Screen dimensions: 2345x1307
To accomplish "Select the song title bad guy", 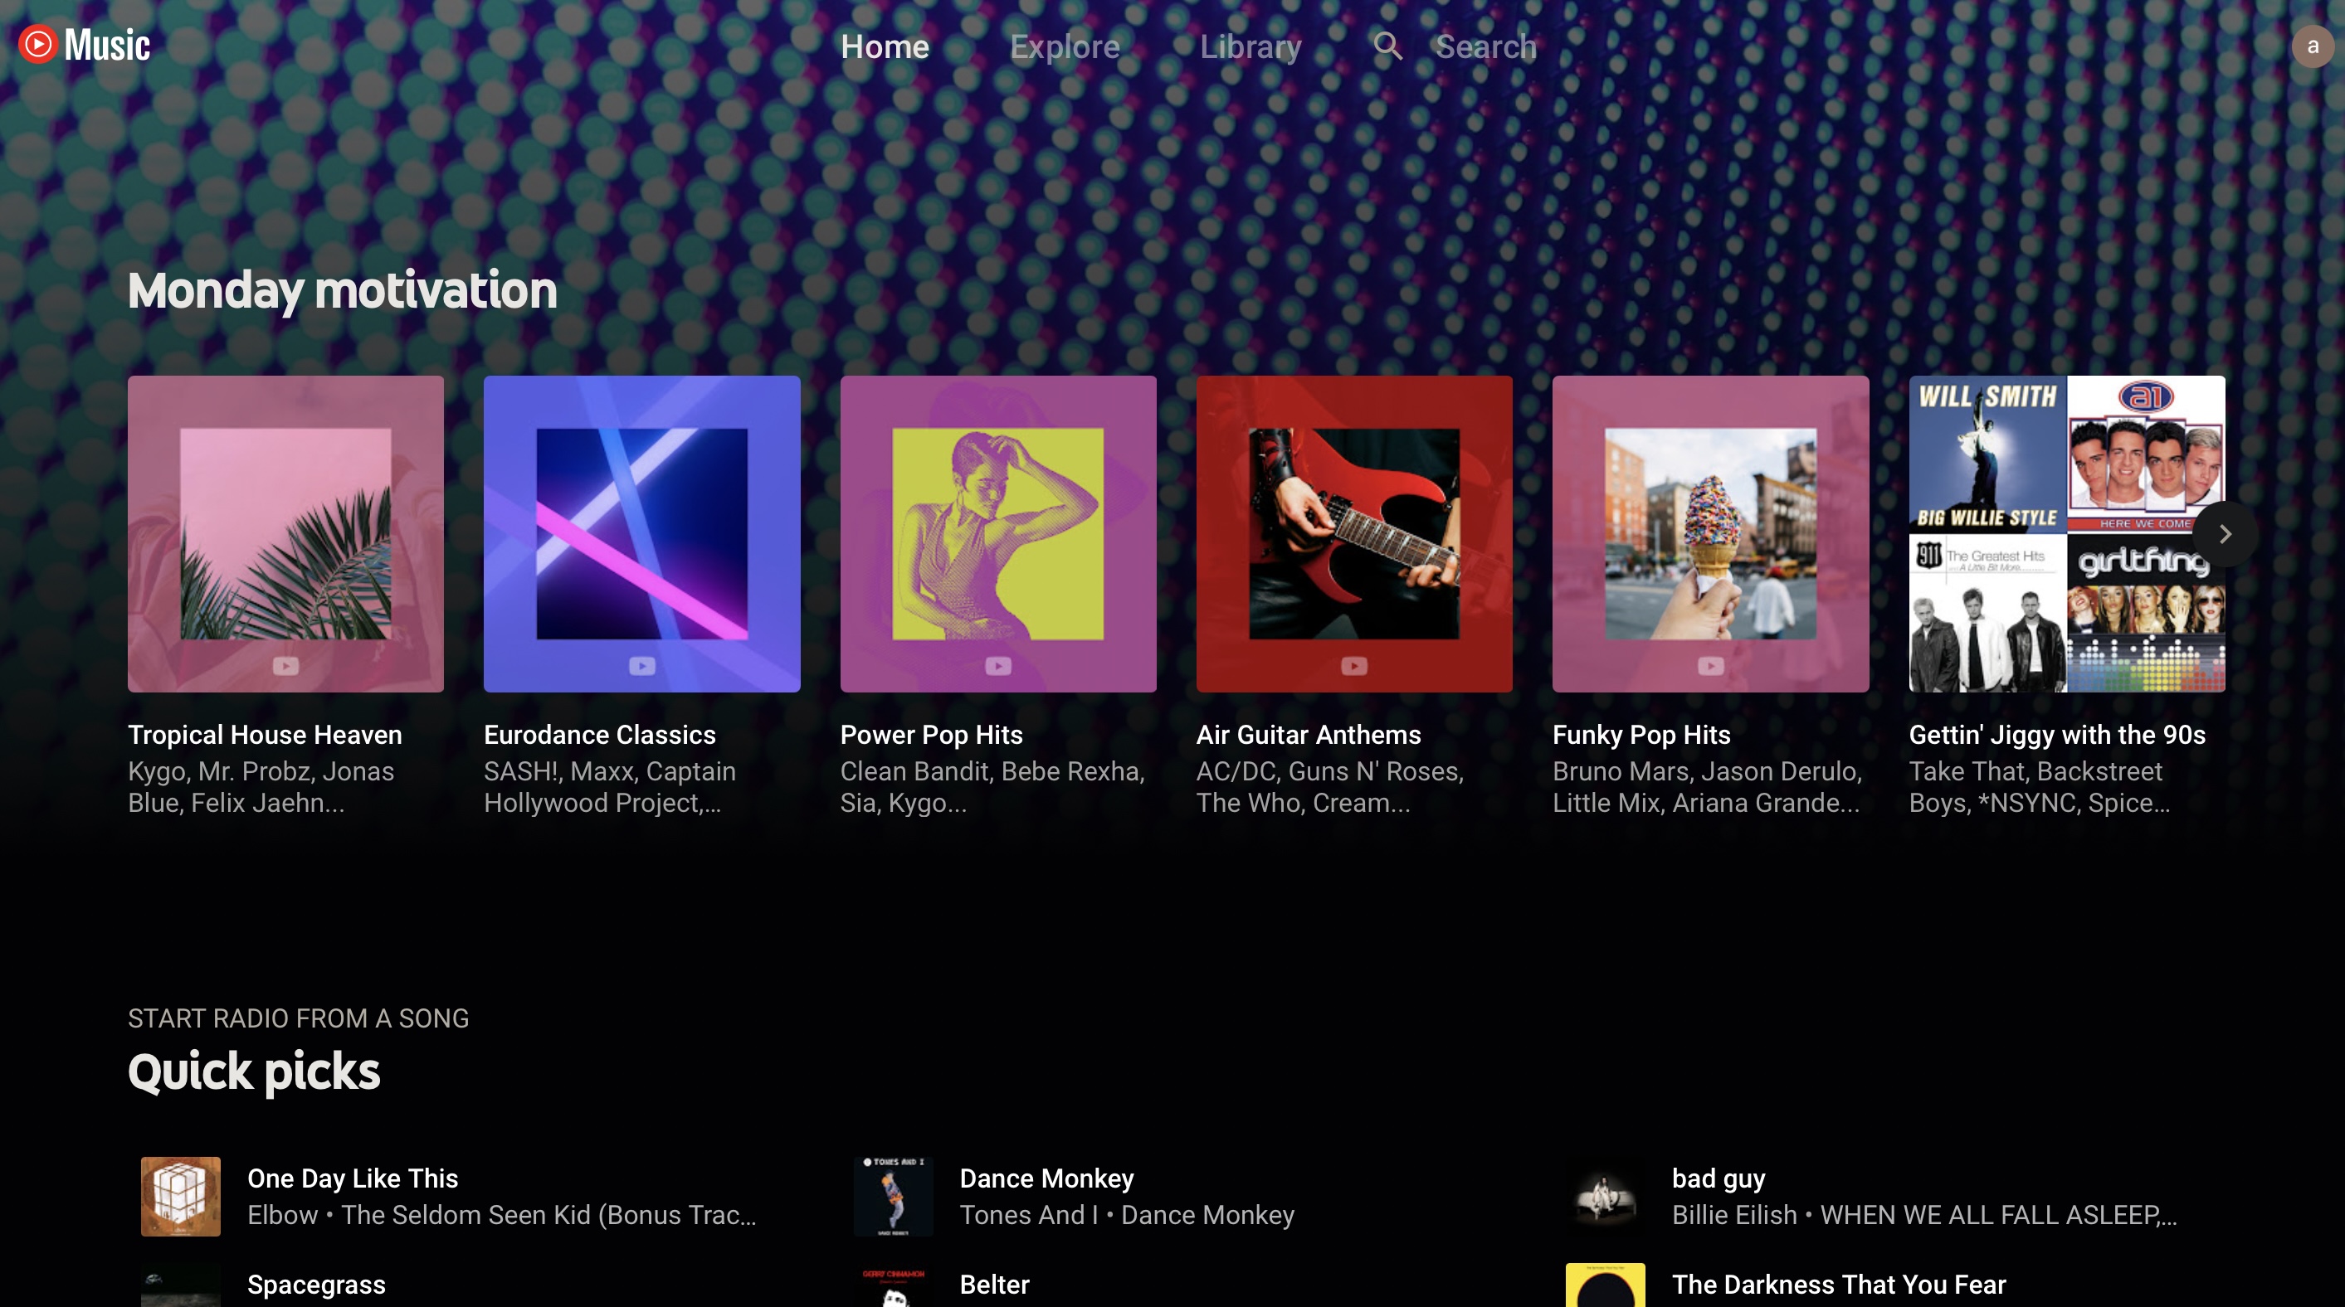I will [x=1719, y=1178].
